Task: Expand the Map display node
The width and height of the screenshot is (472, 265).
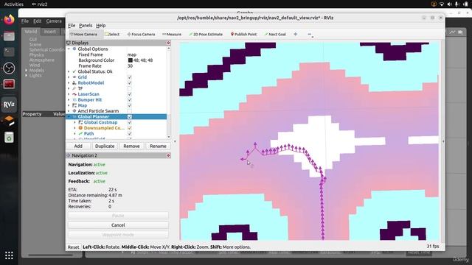Action: click(x=69, y=105)
